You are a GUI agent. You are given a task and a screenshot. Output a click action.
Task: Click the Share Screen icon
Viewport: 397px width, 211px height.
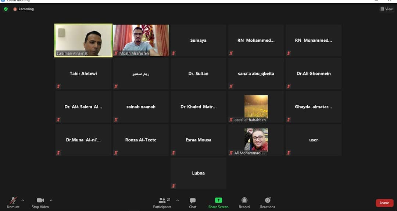coord(218,201)
